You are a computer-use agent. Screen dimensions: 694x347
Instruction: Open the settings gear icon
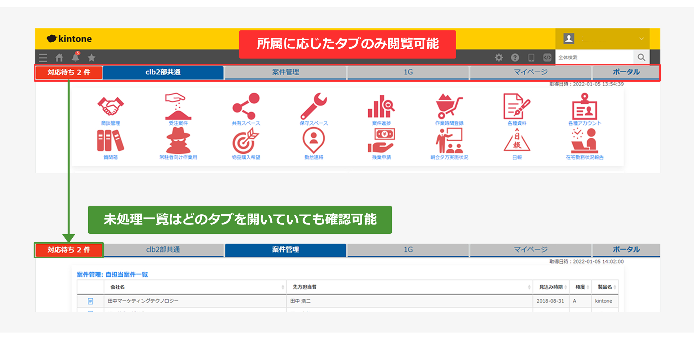click(499, 57)
